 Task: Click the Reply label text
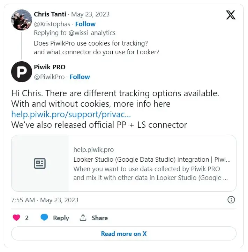point(61,218)
